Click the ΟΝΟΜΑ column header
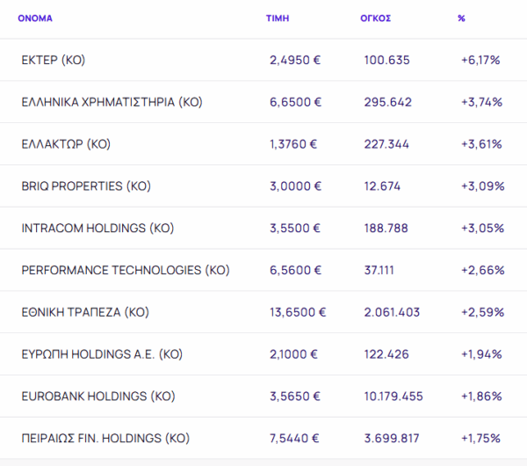 [36, 18]
